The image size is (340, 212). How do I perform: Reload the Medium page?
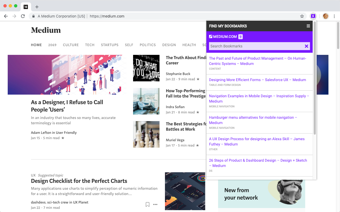pyautogui.click(x=23, y=16)
